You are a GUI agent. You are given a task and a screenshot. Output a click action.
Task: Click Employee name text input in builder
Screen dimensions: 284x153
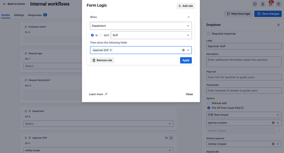click(53, 39)
